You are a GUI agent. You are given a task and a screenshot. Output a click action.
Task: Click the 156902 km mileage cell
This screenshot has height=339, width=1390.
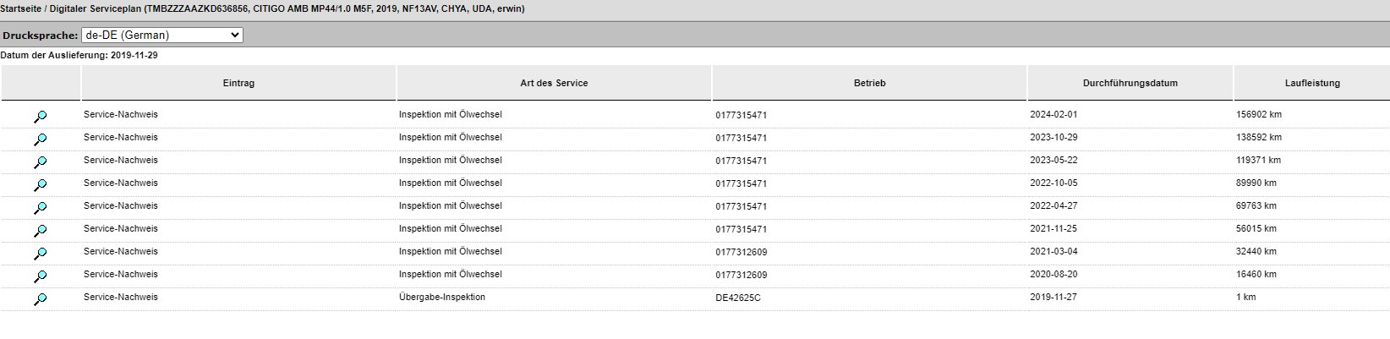coord(1259,114)
